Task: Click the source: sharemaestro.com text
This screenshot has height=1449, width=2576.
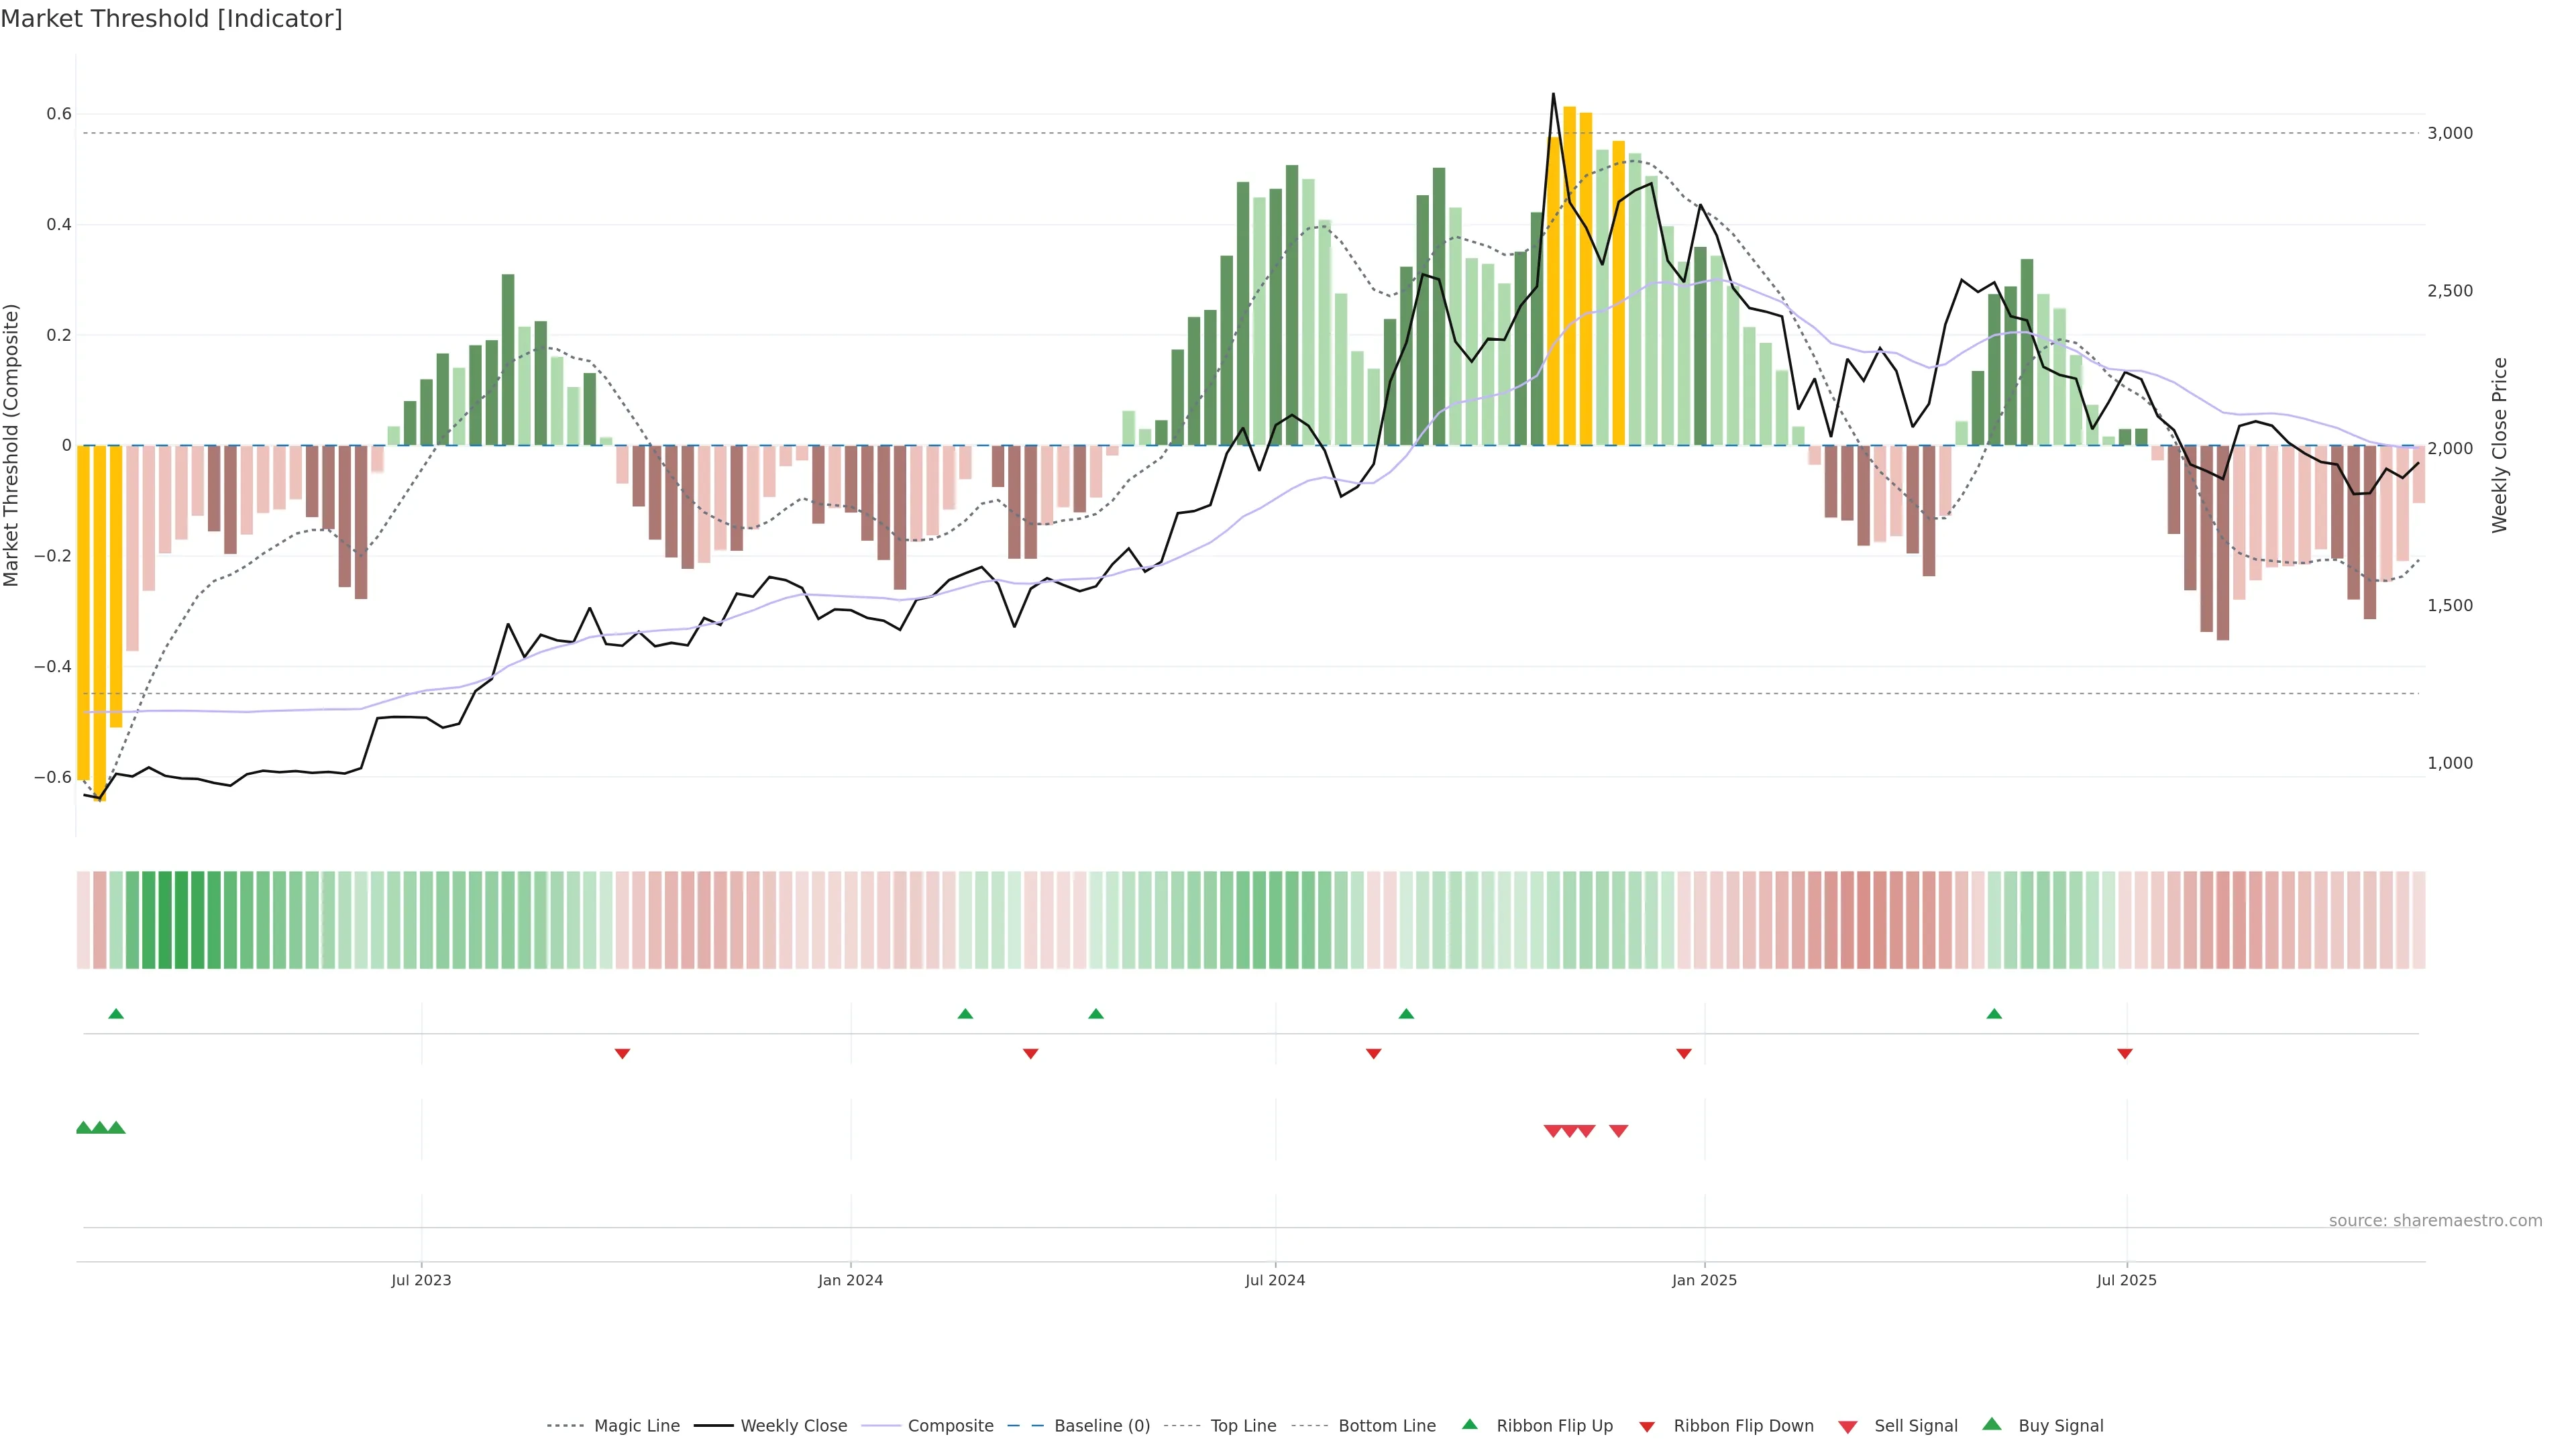Action: 2435,1220
